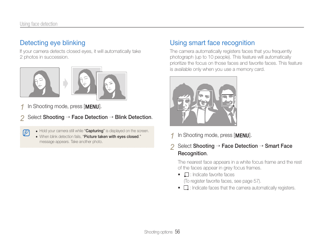Click the focus frame on the right man's face
The image size is (324, 244).
228,100
